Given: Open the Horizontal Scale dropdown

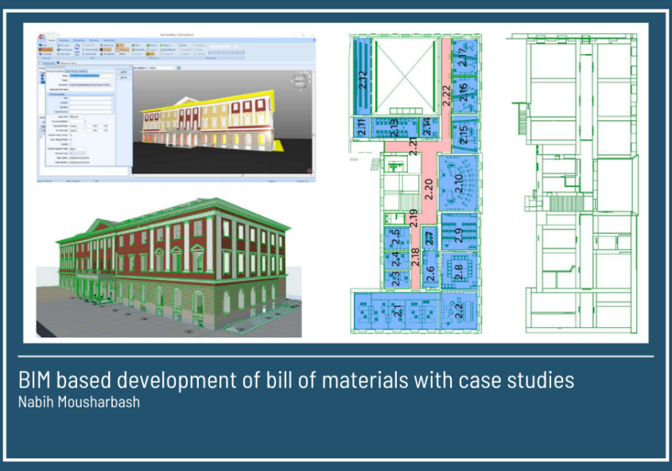Looking at the screenshot, I should click(78, 124).
